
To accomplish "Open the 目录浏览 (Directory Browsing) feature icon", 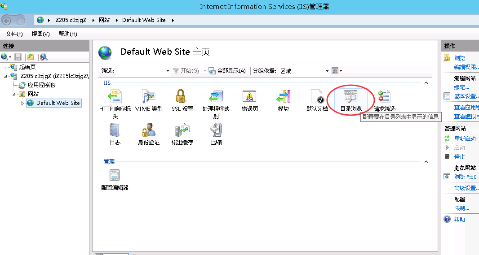I will (350, 97).
